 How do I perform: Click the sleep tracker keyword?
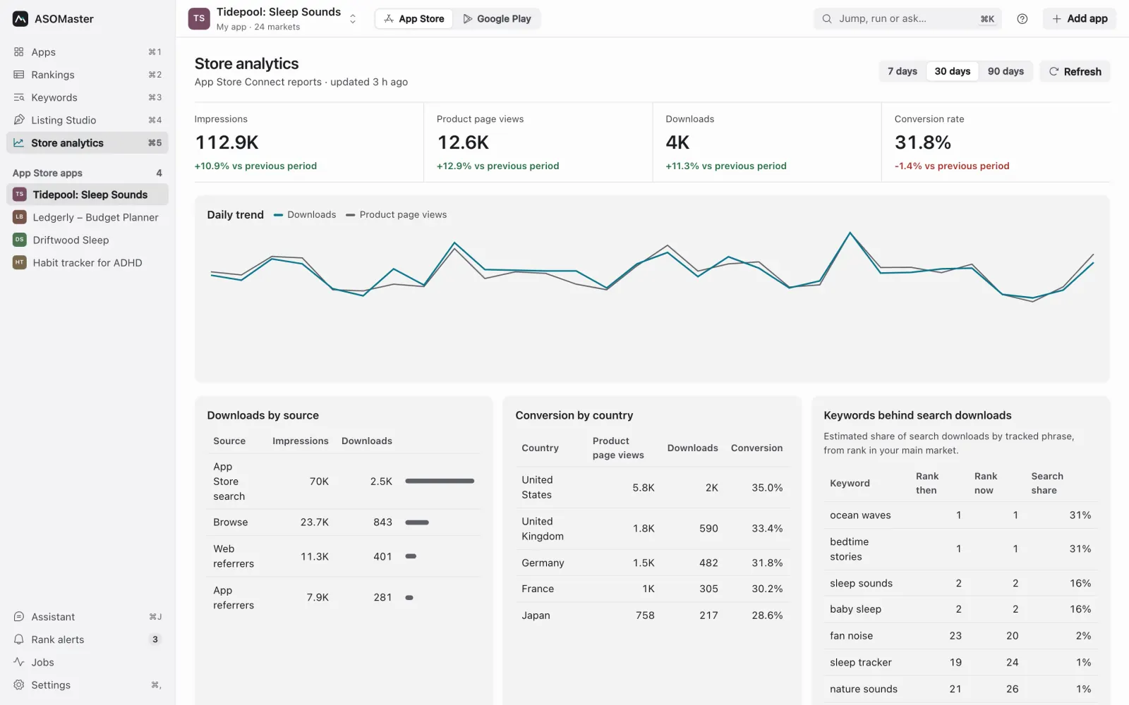pyautogui.click(x=861, y=663)
